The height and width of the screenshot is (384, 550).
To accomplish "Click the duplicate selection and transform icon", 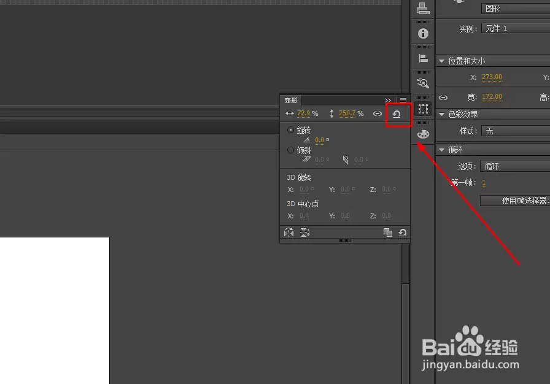I will tap(387, 232).
